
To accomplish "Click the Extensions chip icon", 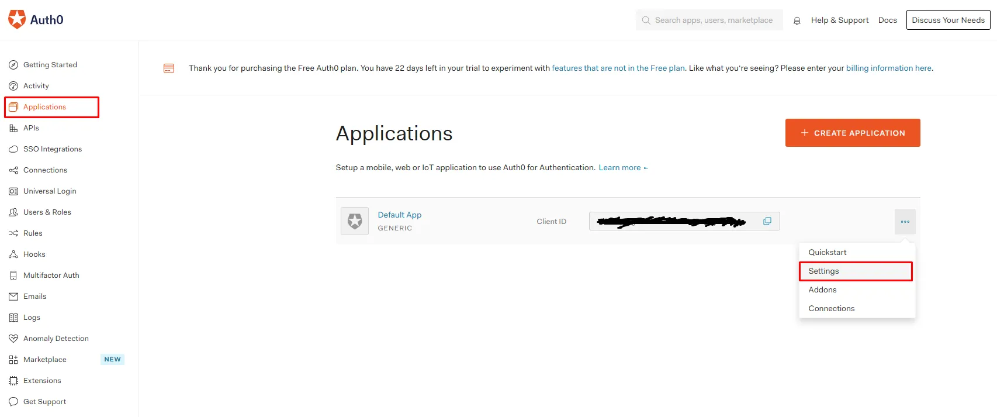I will 13,381.
